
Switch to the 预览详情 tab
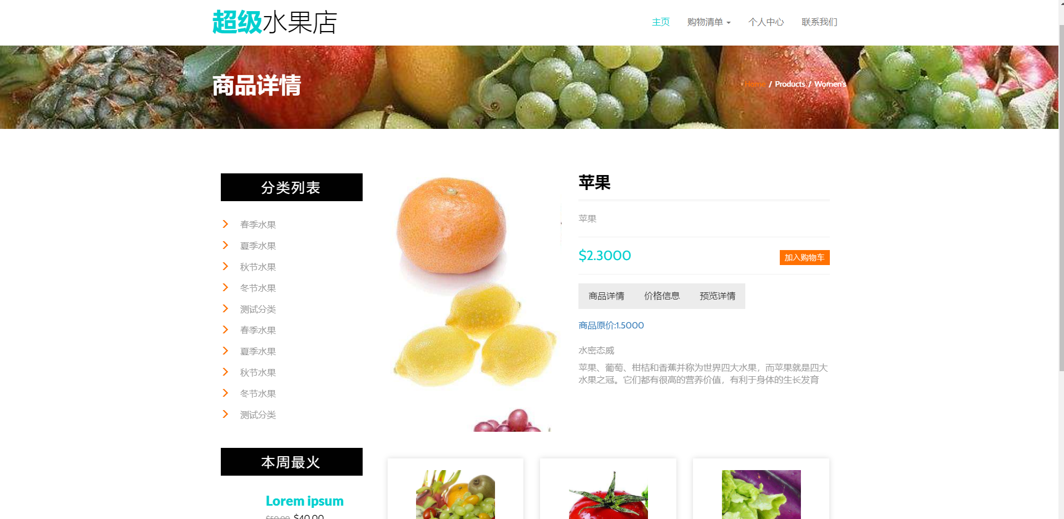coord(717,296)
